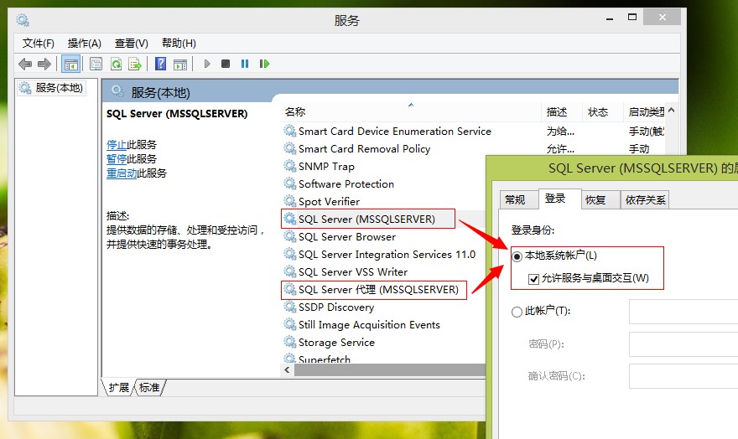Image resolution: width=738 pixels, height=439 pixels.
Task: Select 服务(本地) in the left tree
Action: (x=52, y=88)
